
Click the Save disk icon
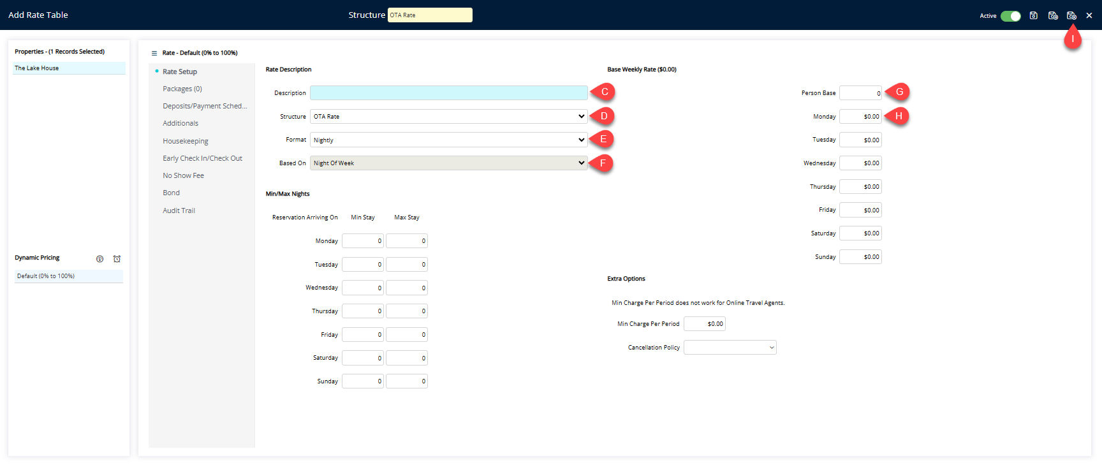tap(1034, 15)
